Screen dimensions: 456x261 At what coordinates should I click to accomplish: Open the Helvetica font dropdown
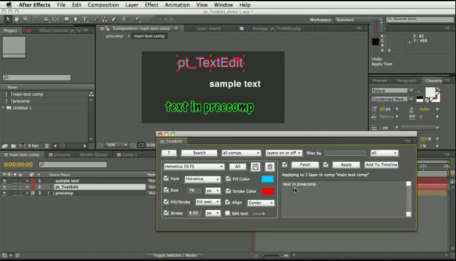(x=202, y=179)
